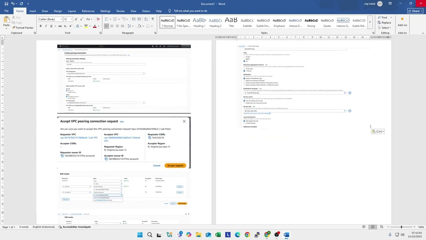The width and height of the screenshot is (426, 240).
Task: Increase the font size
Action: point(76,19)
